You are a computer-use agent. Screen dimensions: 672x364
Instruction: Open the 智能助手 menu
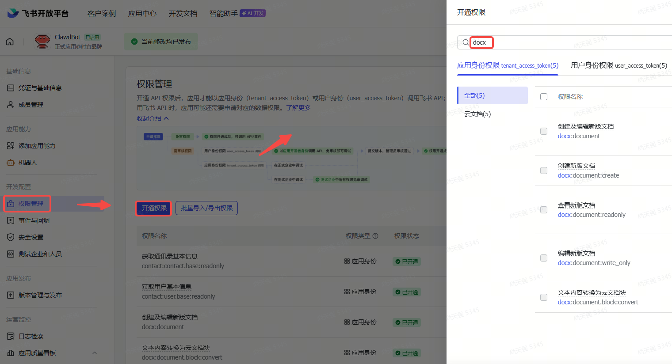pyautogui.click(x=224, y=13)
